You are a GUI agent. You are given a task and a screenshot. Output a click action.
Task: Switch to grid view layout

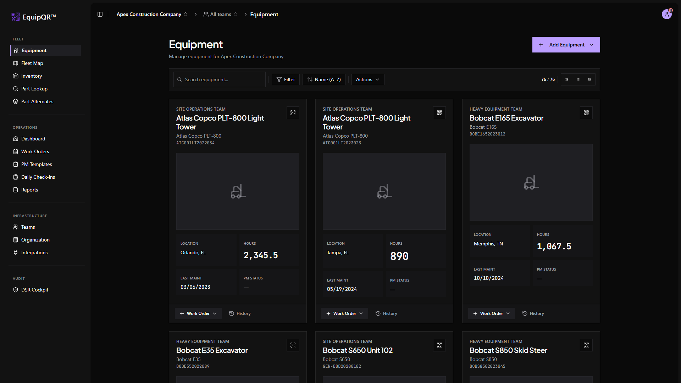[x=567, y=79]
